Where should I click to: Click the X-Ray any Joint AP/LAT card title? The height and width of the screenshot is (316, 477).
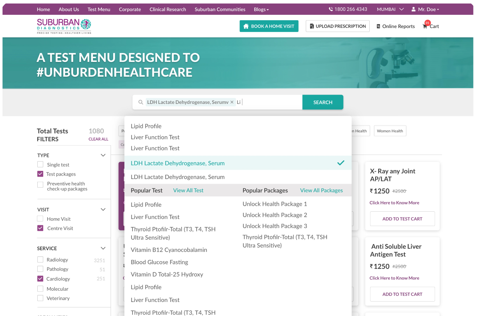point(393,175)
